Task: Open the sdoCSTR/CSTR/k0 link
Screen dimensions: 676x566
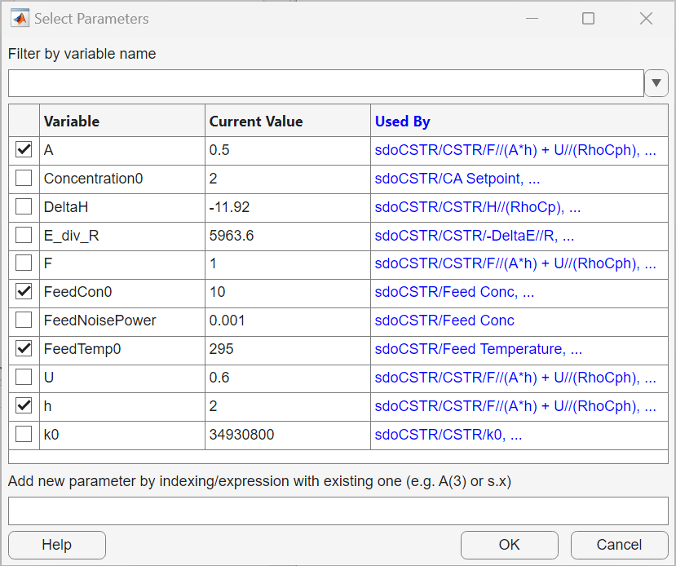Action: [448, 435]
